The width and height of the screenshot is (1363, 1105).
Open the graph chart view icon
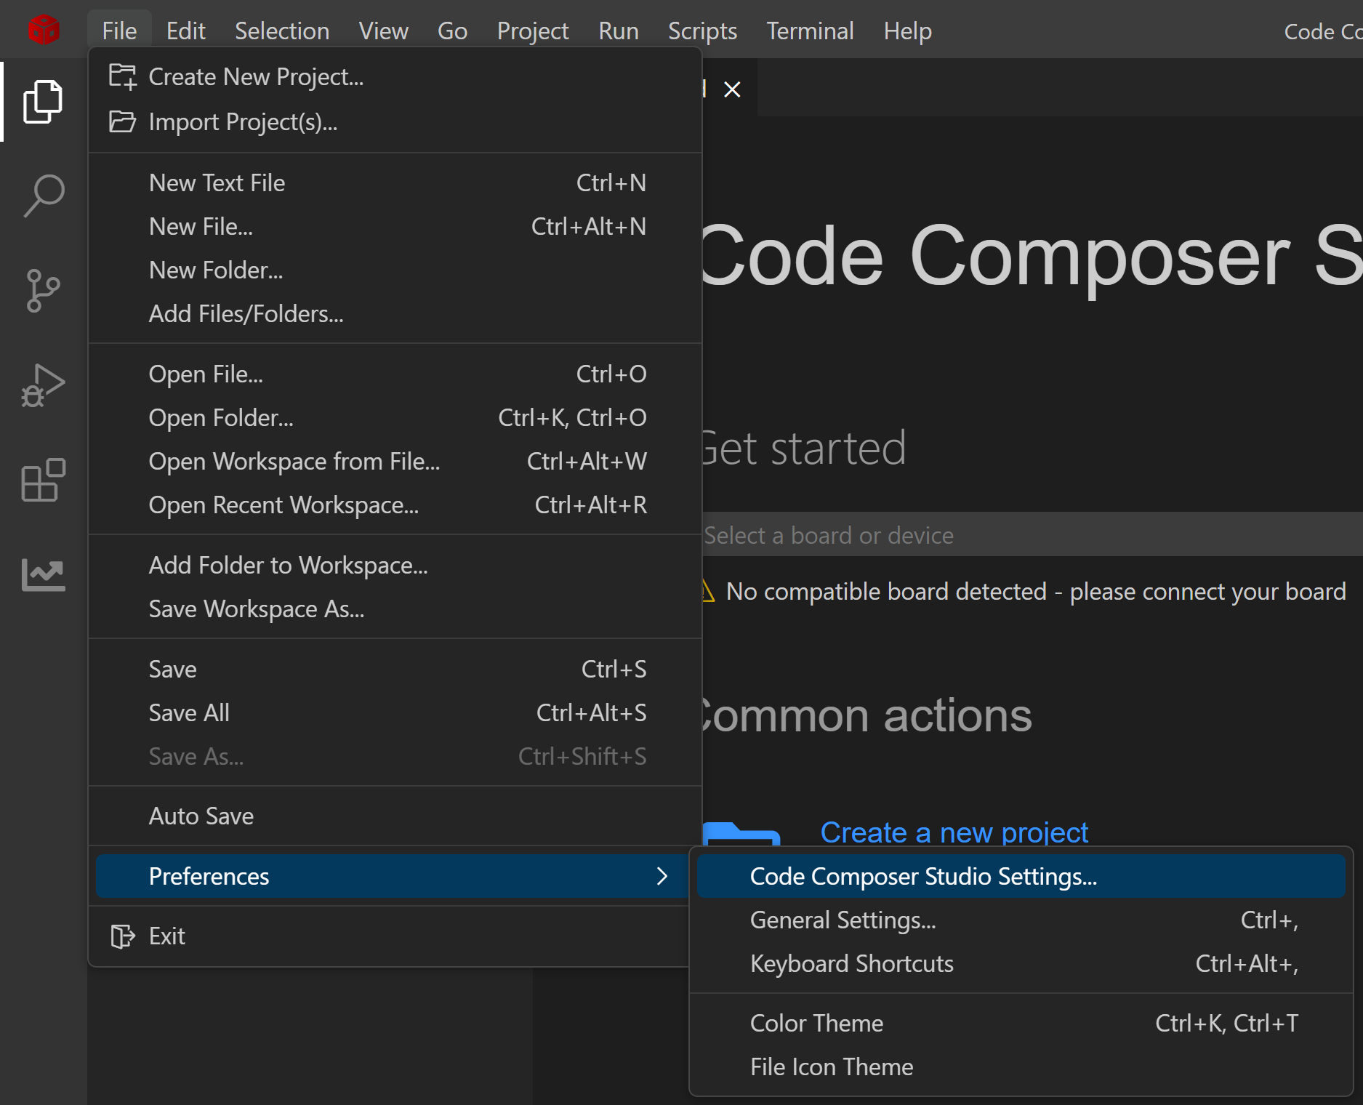43,574
